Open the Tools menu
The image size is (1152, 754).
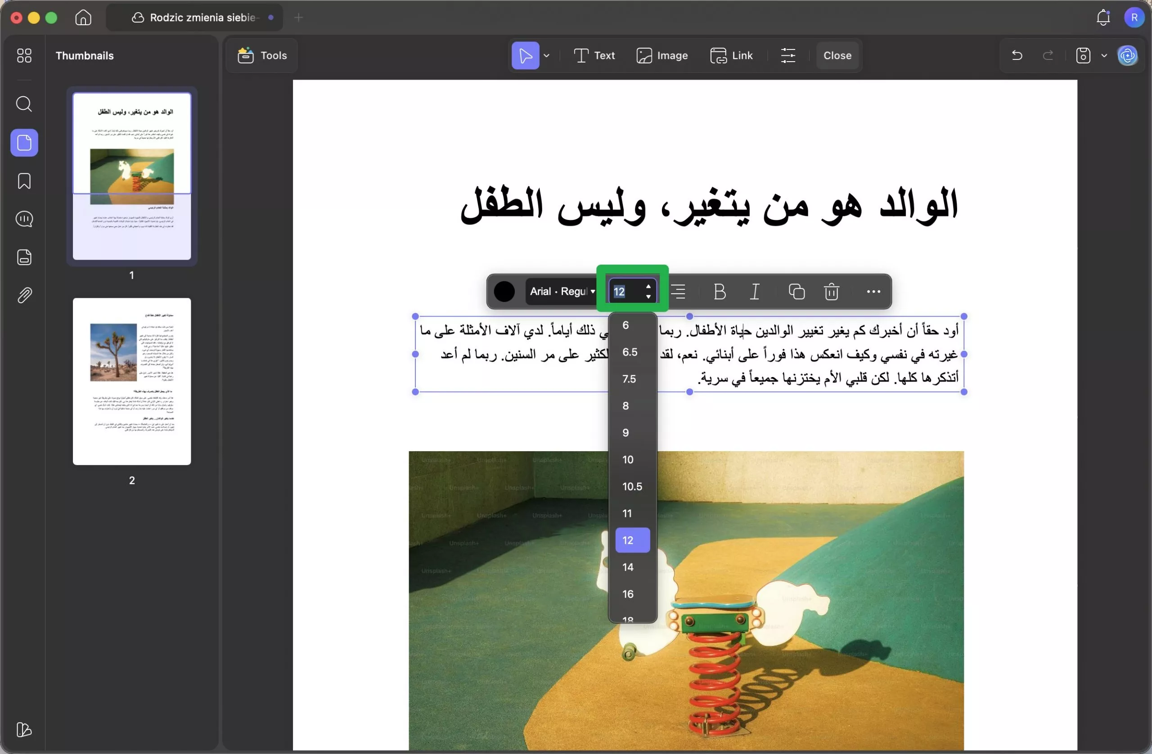261,55
